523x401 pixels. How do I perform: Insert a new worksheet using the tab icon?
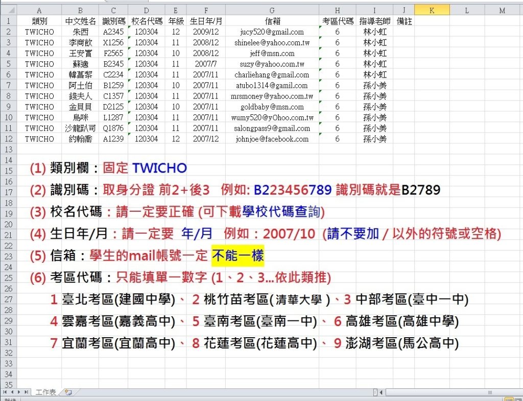[68, 392]
